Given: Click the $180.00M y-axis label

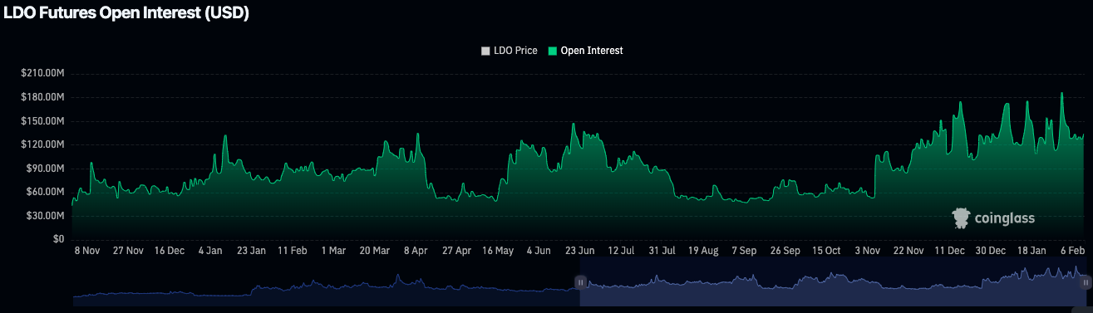Looking at the screenshot, I should coord(42,97).
